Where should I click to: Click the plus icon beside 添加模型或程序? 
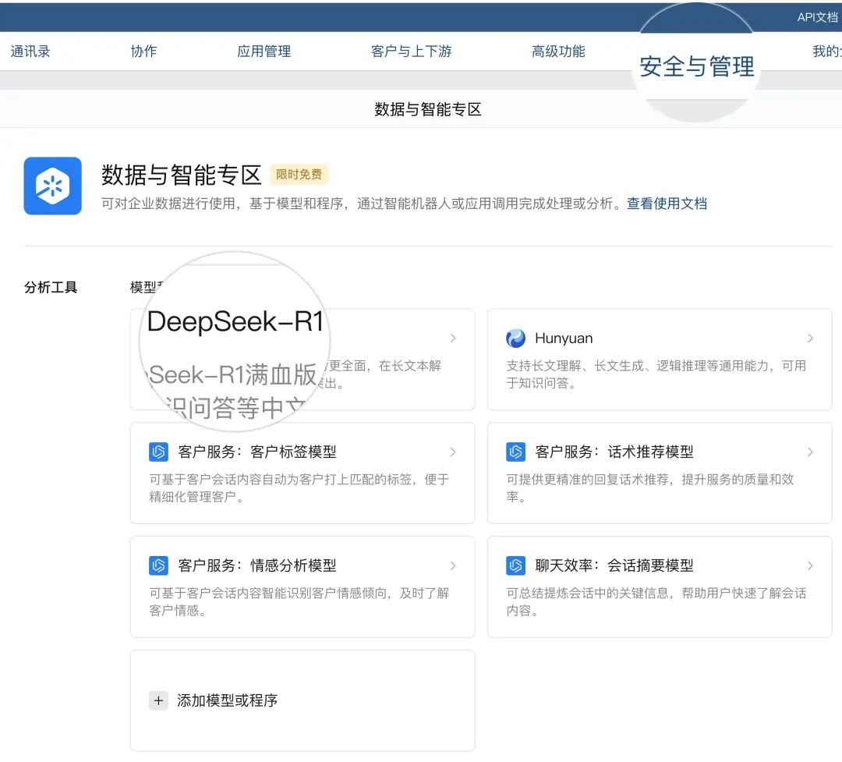click(158, 700)
